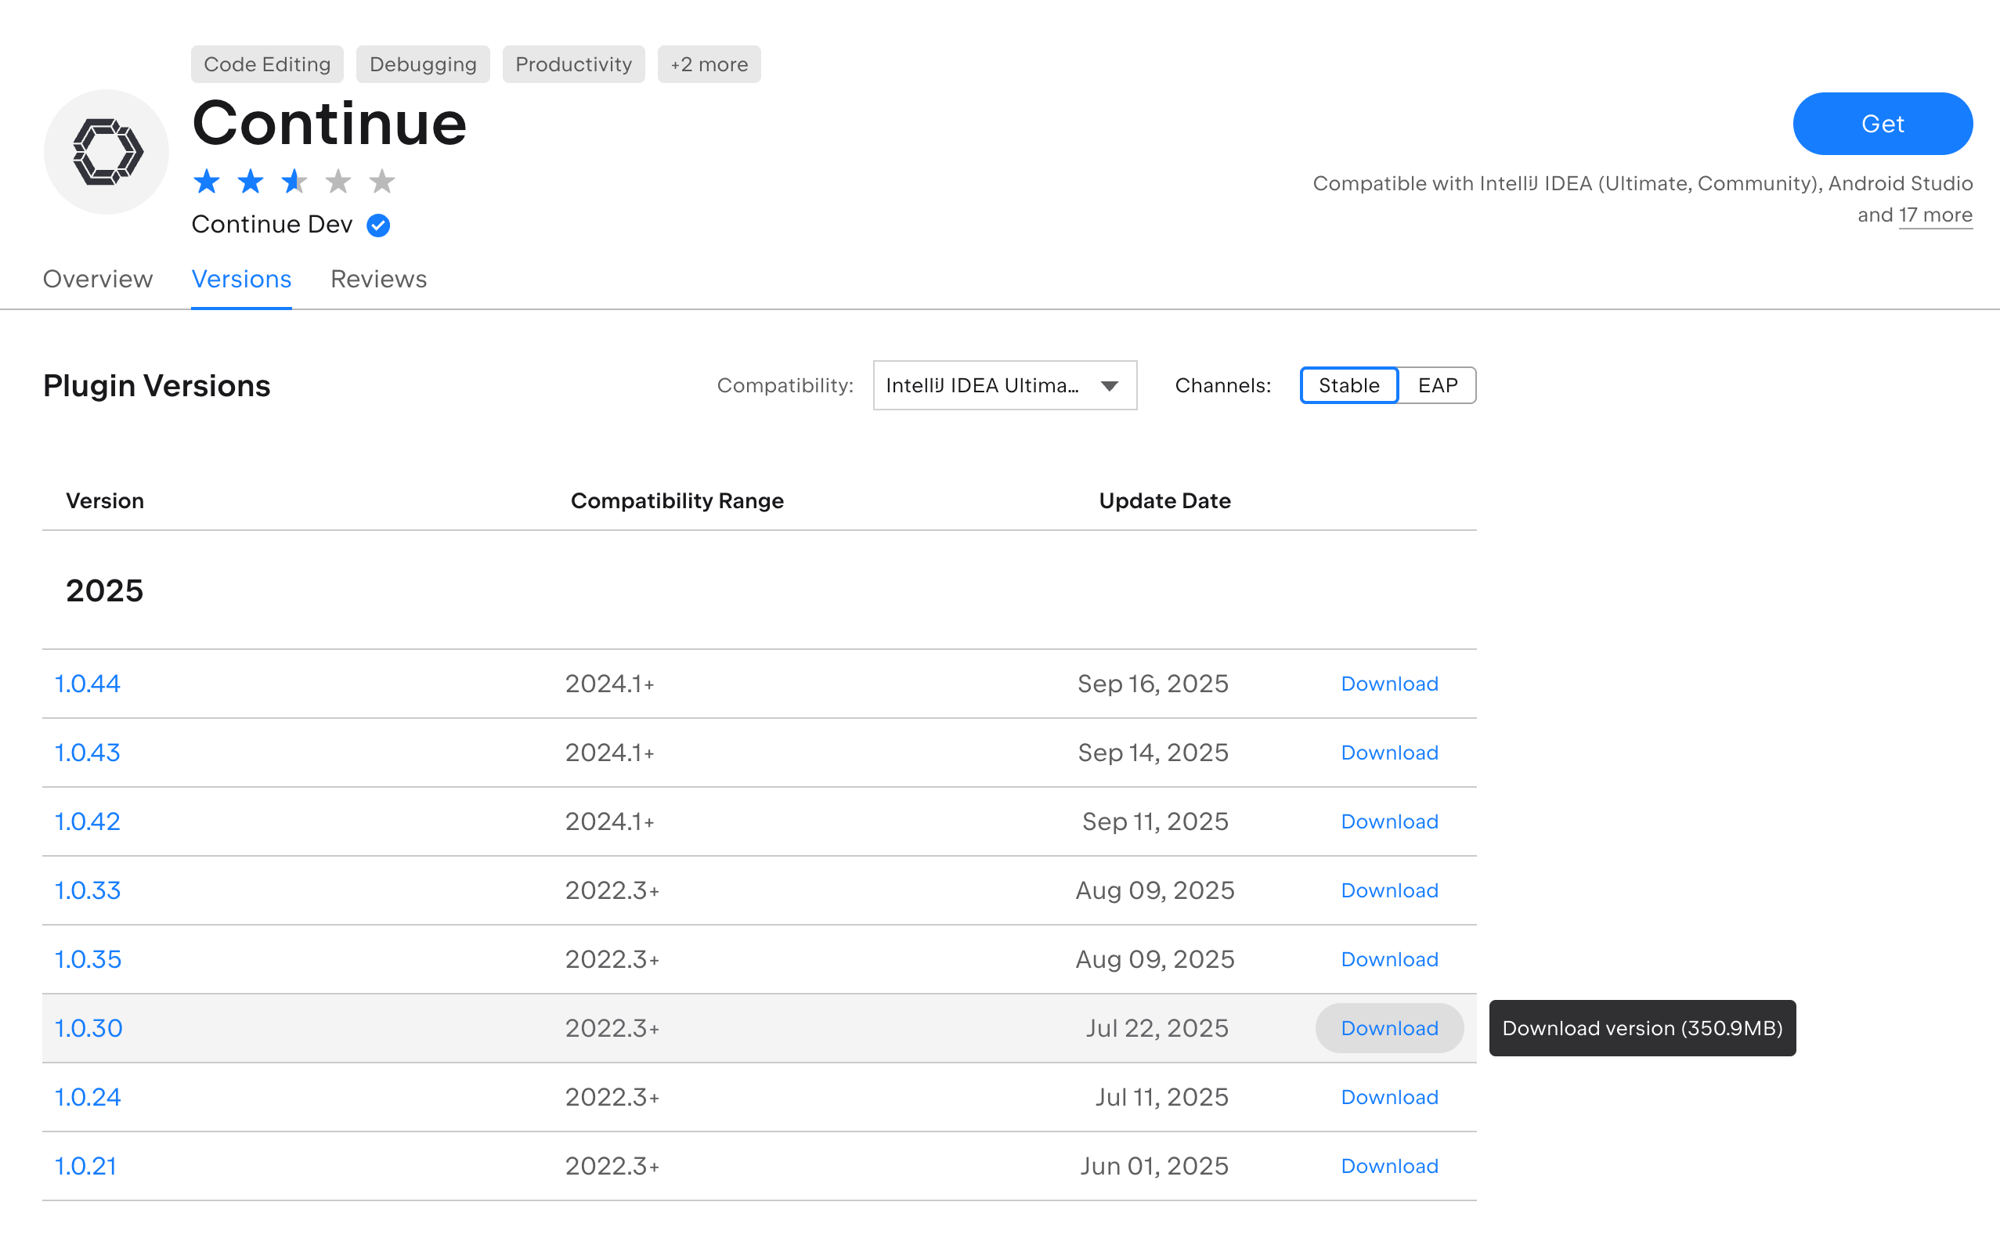Click the half-filled third rating star

(x=294, y=181)
